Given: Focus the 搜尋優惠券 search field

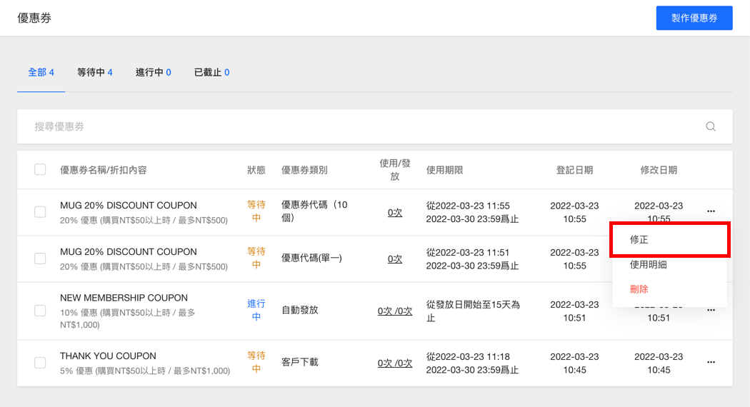Looking at the screenshot, I should (x=357, y=126).
